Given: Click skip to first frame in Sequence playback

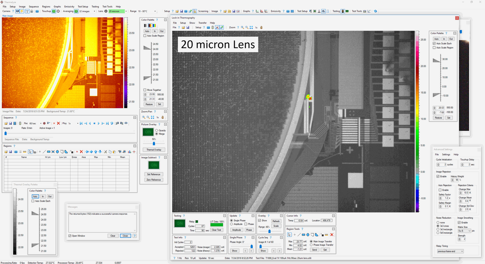Looking at the screenshot, I should pyautogui.click(x=81, y=123).
